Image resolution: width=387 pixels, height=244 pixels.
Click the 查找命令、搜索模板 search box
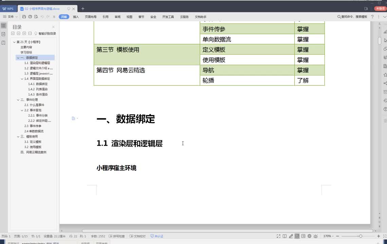[352, 17]
